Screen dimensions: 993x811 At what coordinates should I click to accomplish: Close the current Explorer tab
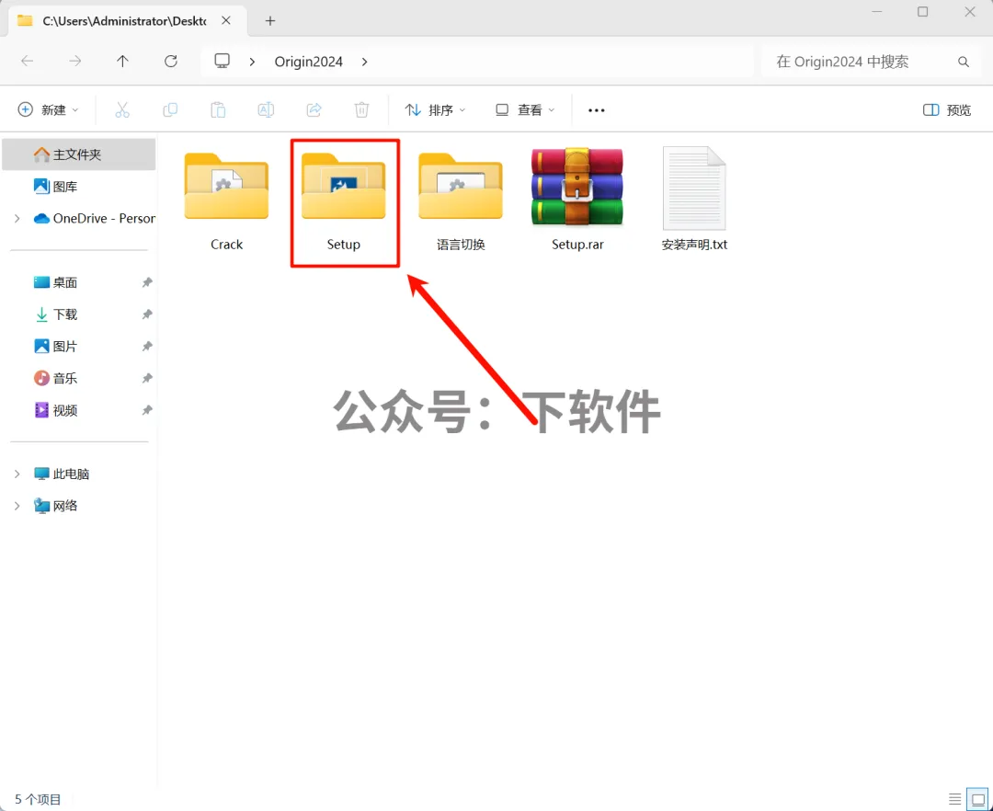coord(226,21)
